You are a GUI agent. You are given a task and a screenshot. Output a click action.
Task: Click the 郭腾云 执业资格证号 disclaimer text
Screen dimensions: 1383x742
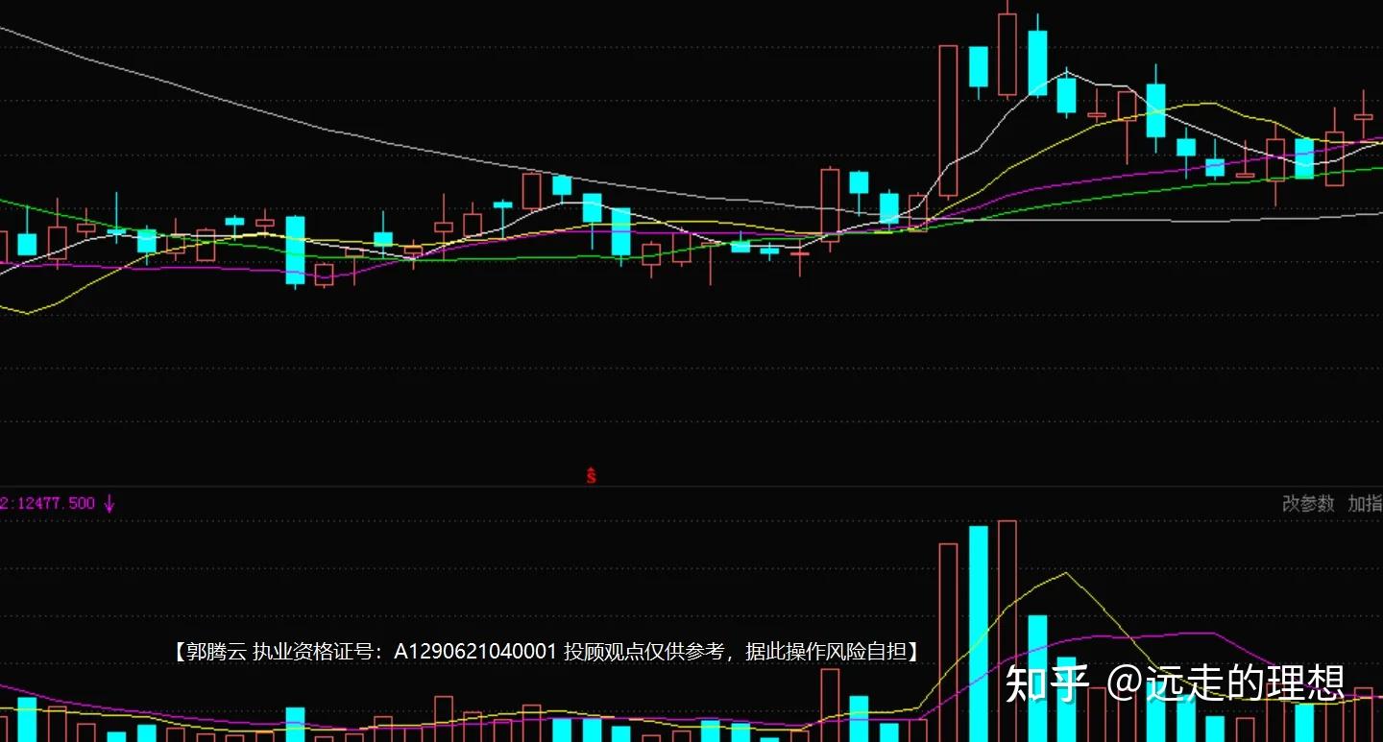546,652
